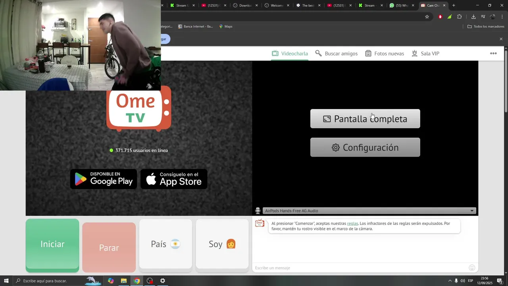This screenshot has width=508, height=286.
Task: Open Configuración settings button
Action: 365,147
